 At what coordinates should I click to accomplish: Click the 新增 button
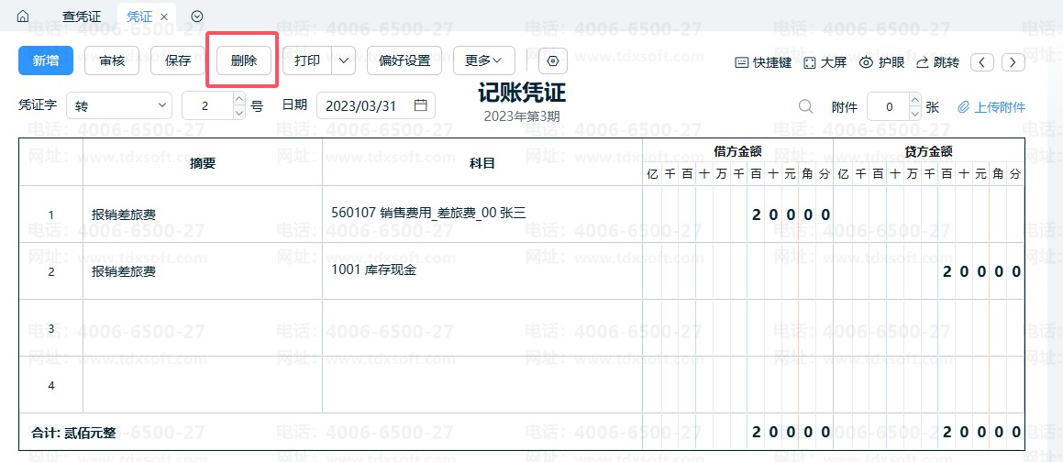point(46,61)
